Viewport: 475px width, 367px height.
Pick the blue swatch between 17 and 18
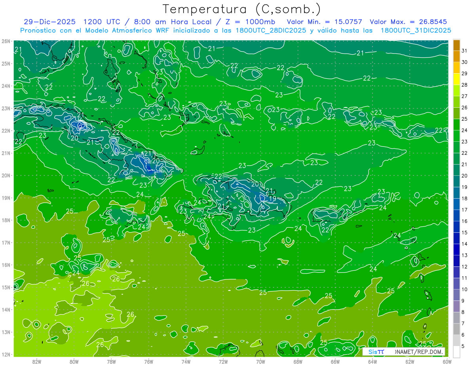[456, 204]
